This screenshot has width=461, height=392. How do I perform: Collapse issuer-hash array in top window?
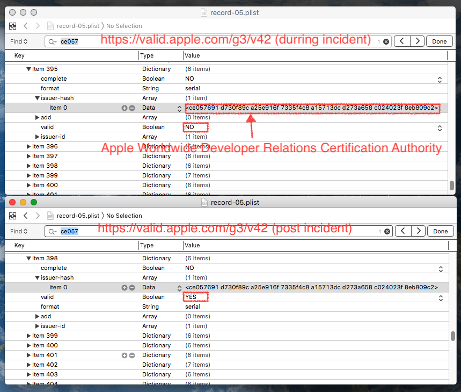point(37,98)
